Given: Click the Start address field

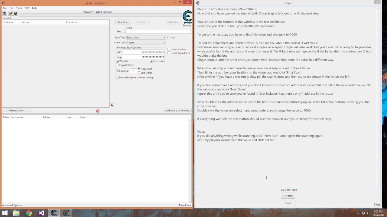Looking at the screenshot, I should click(144, 52).
